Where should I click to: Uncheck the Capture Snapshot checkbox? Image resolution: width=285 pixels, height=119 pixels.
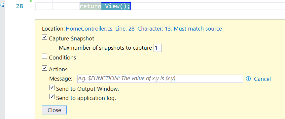pos(44,37)
